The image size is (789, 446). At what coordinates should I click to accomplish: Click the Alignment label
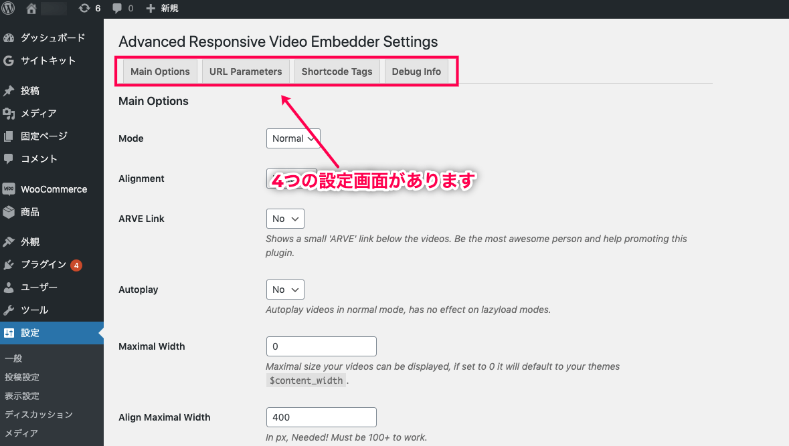tap(141, 179)
